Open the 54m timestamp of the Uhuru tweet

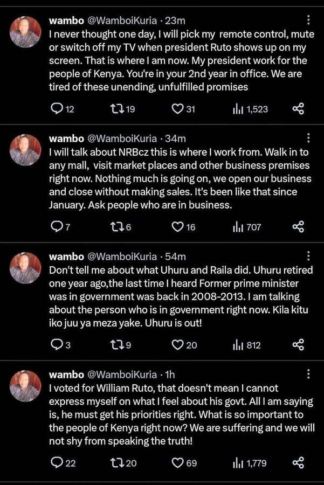(176, 256)
